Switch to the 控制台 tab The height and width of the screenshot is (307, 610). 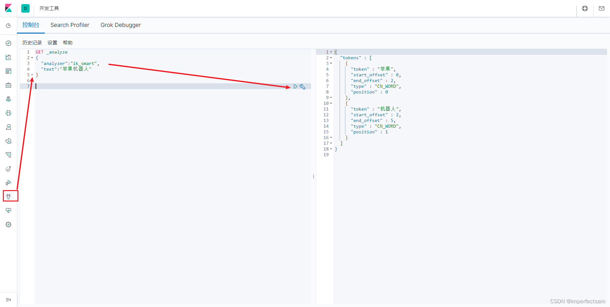31,25
